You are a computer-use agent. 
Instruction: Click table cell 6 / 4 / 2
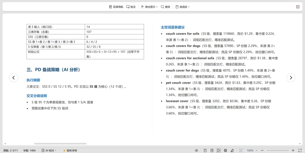[x=114, y=42]
